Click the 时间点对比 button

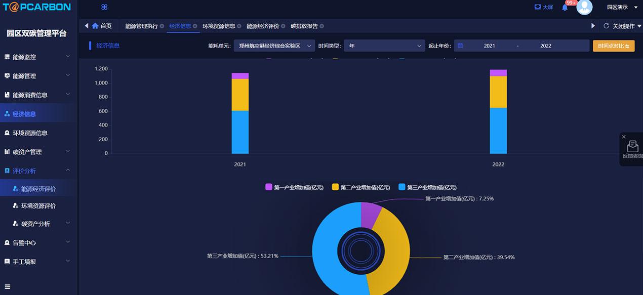(x=613, y=46)
